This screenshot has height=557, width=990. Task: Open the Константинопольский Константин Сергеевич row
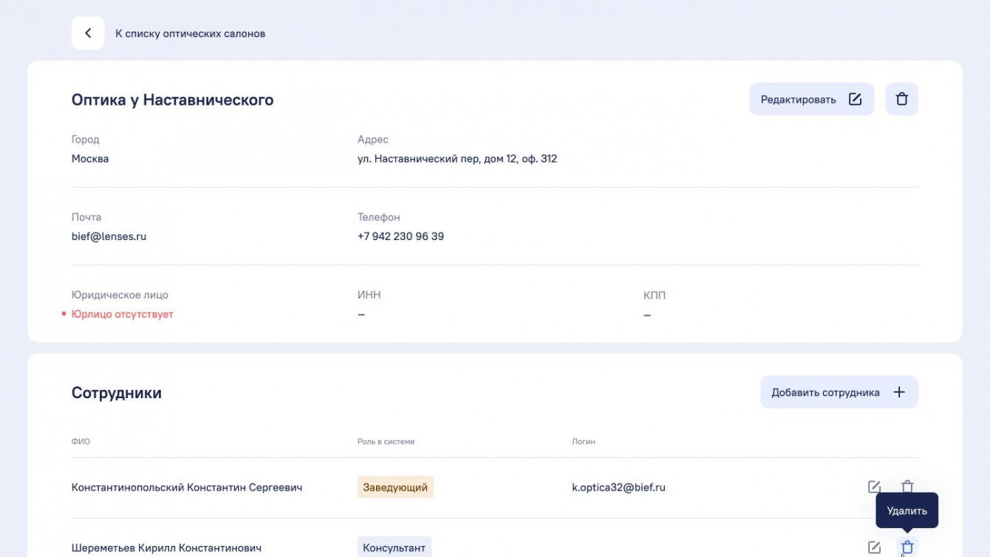(x=187, y=487)
